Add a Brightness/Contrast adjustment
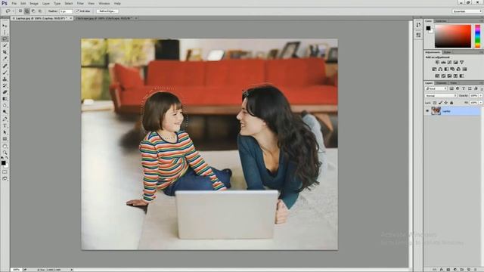 pos(437,63)
